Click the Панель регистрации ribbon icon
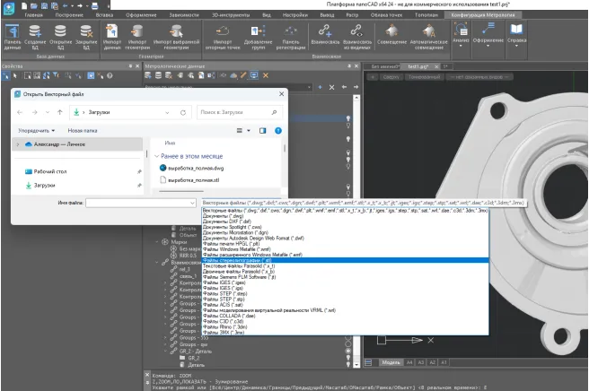 (292, 33)
